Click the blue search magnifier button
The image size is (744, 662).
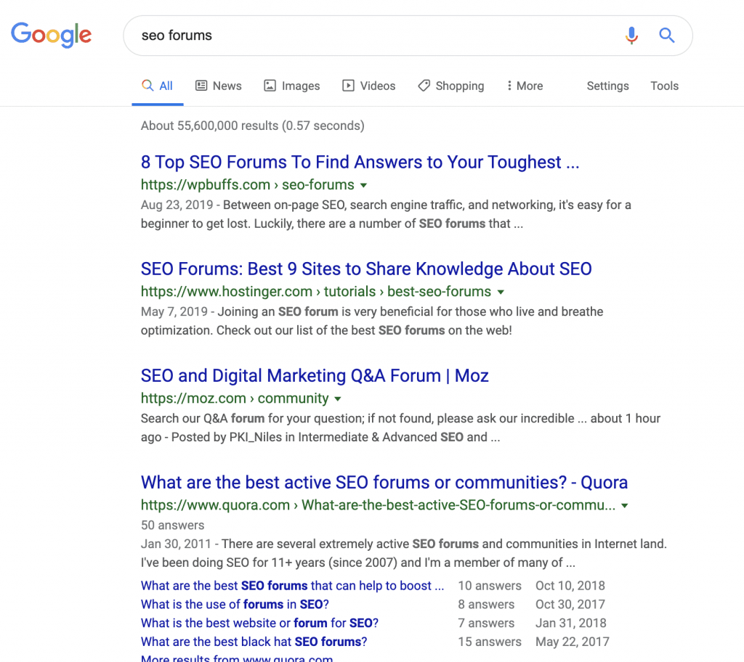[x=667, y=35]
